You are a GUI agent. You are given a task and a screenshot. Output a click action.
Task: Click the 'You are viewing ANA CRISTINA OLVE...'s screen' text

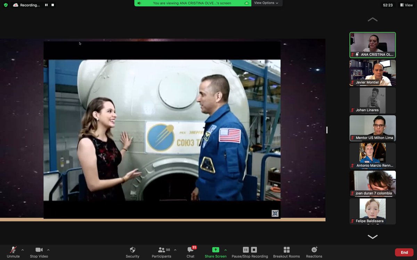point(192,3)
